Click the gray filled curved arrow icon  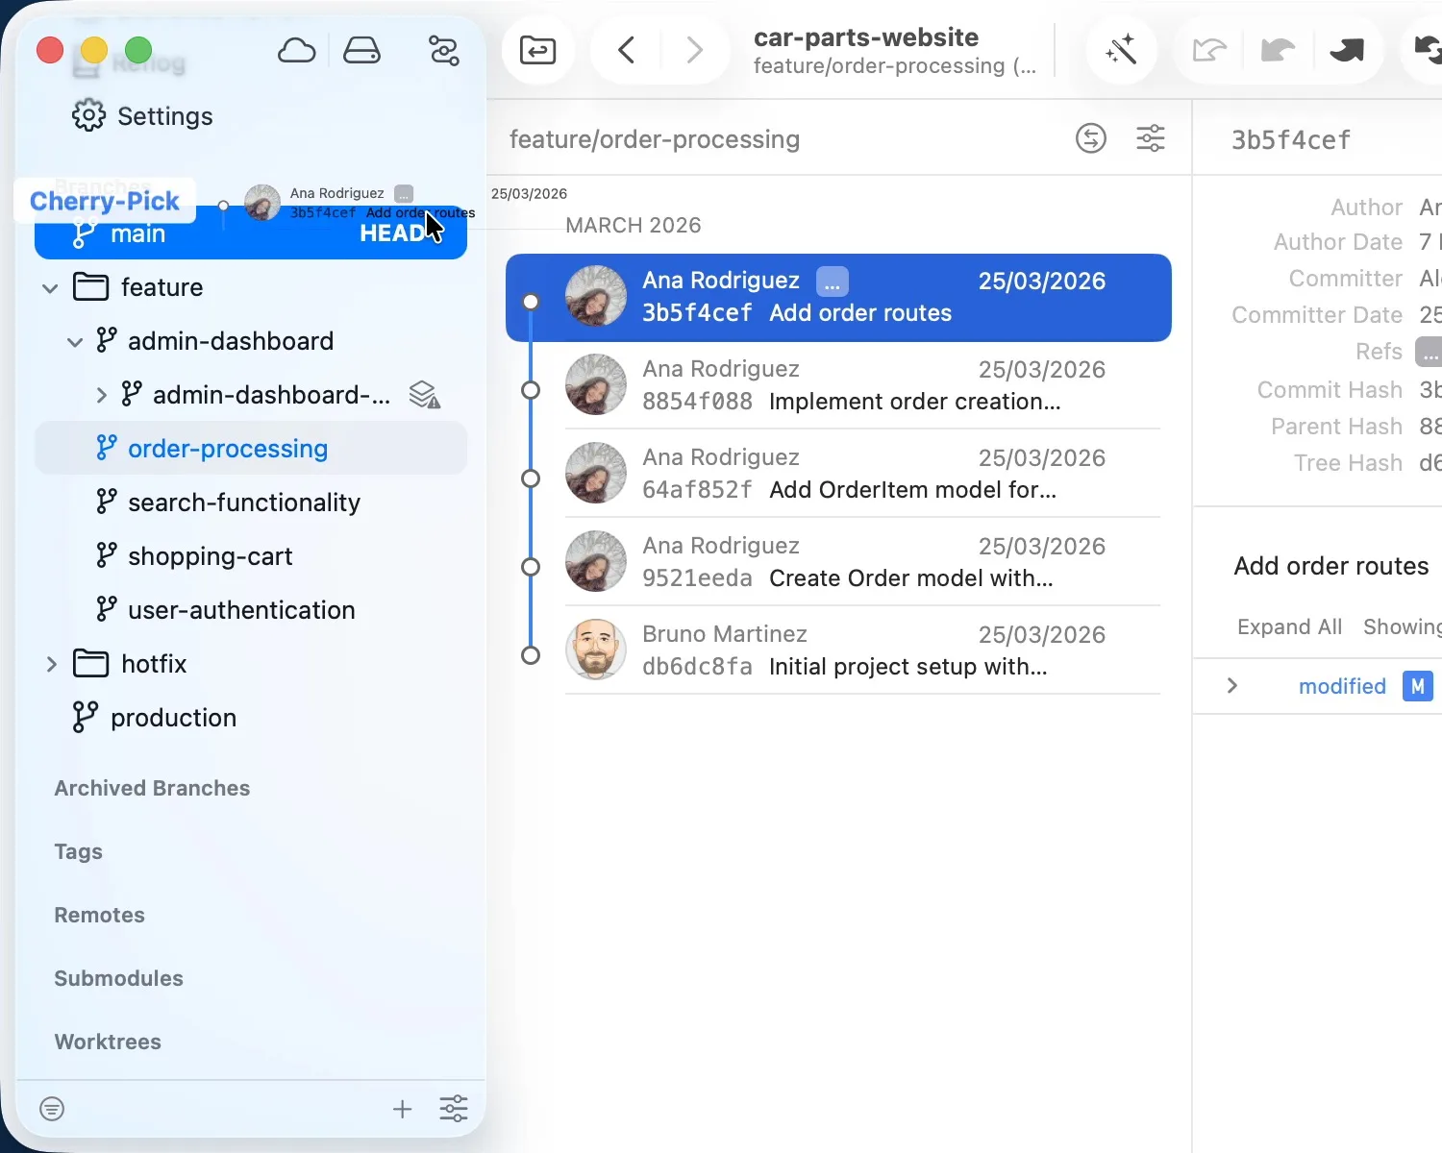[1278, 49]
